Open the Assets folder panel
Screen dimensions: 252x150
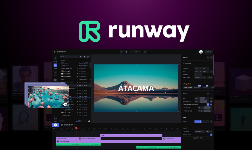55,65
